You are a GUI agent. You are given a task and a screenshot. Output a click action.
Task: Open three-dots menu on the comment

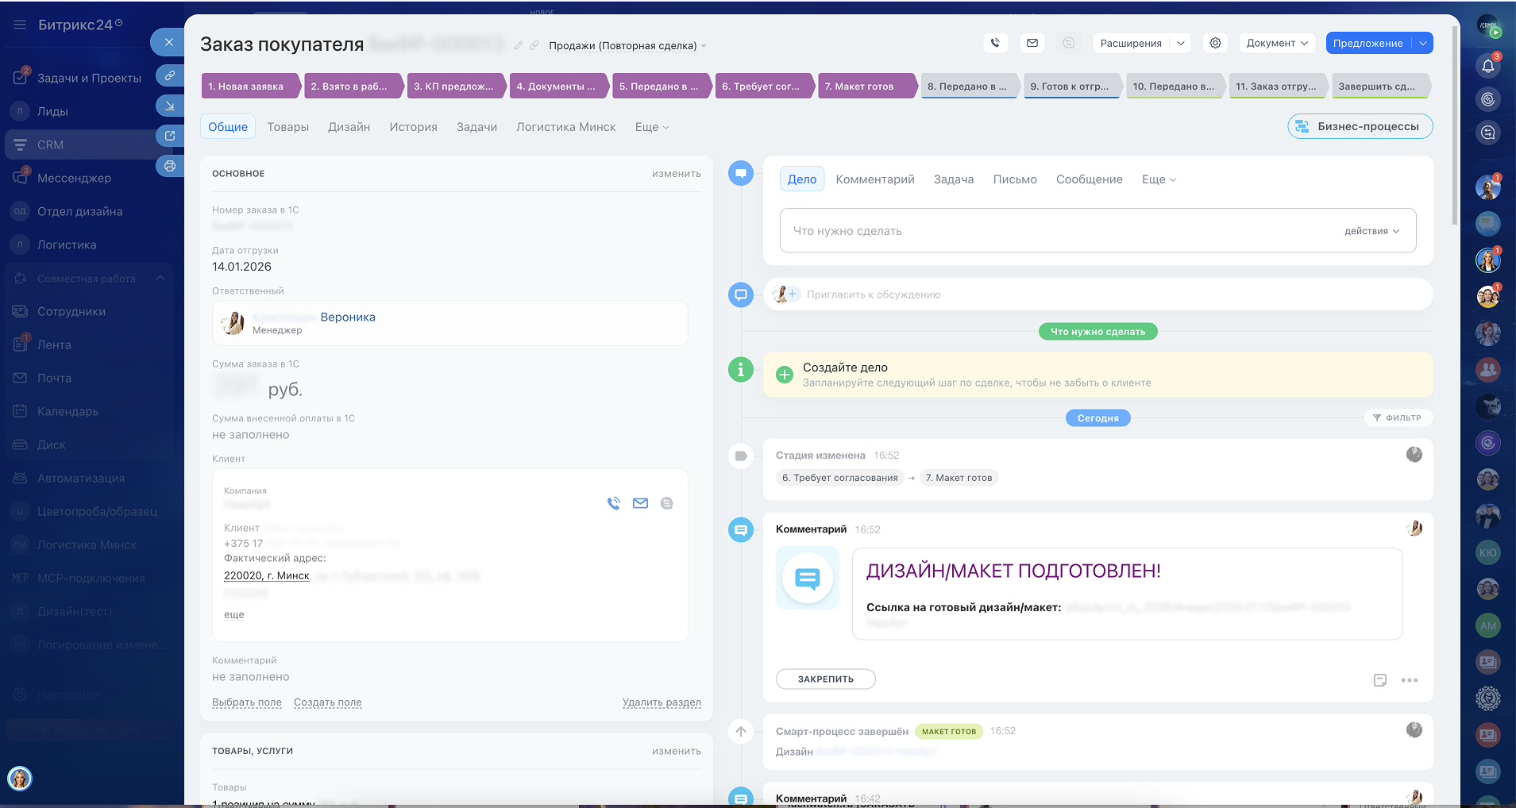click(1410, 680)
